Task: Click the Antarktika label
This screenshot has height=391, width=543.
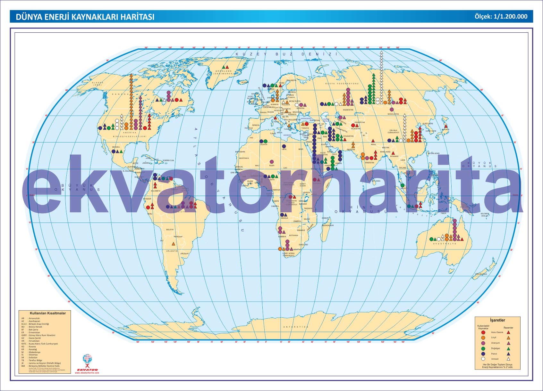Action: [296, 327]
